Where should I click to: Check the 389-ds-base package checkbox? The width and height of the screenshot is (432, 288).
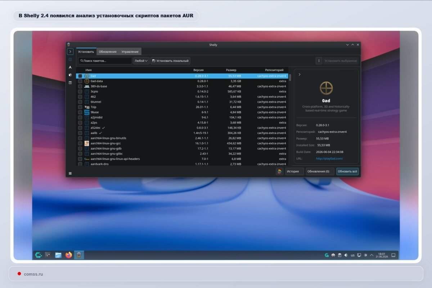click(80, 86)
